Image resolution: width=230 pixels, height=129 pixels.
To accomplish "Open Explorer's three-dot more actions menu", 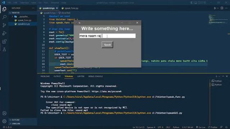I will (33, 8).
